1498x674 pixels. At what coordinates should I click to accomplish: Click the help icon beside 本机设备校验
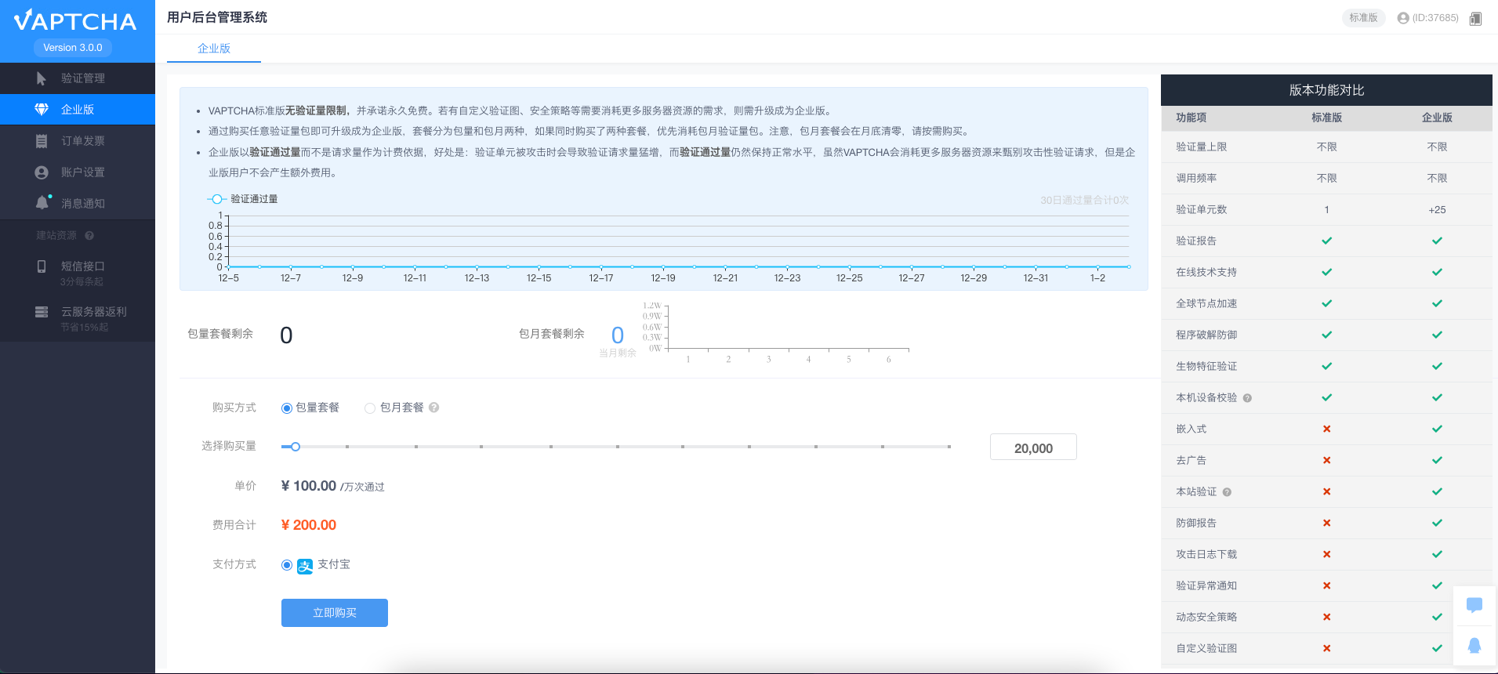[x=1247, y=398]
